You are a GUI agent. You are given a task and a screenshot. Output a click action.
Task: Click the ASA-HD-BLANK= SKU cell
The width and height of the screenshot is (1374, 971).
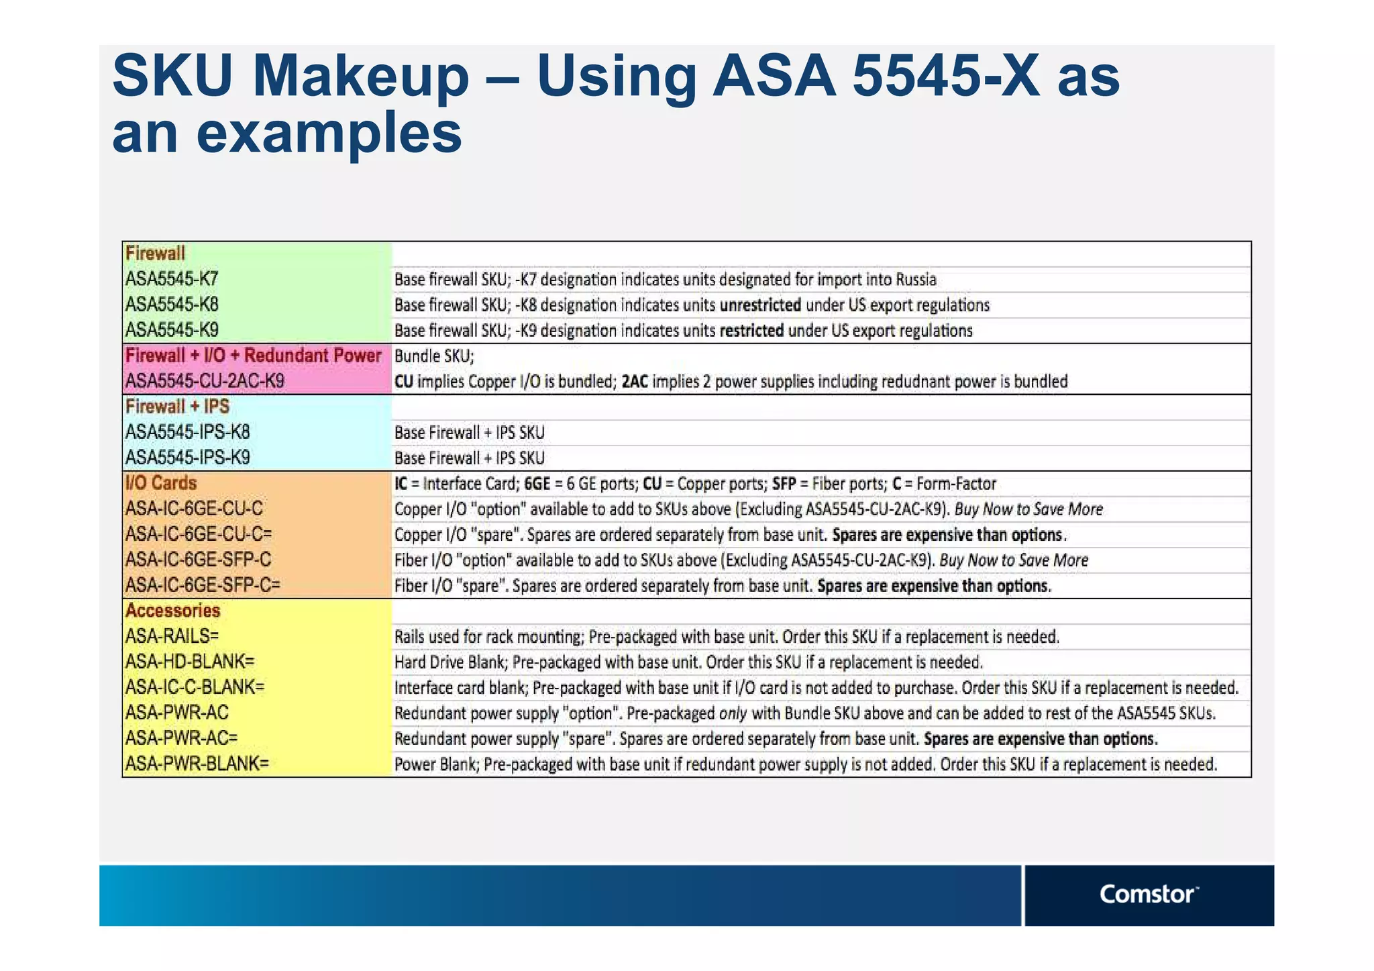tap(190, 662)
